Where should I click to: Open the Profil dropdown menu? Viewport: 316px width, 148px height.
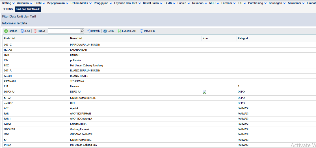[x=40, y=3]
